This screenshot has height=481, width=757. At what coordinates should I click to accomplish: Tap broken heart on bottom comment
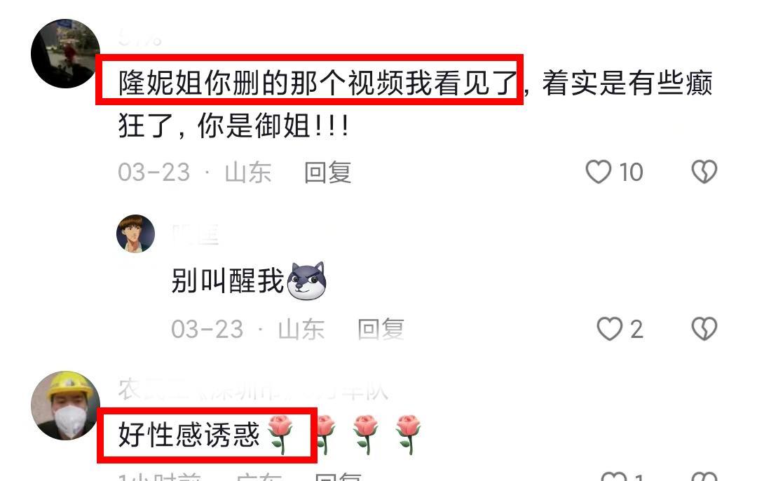[704, 476]
